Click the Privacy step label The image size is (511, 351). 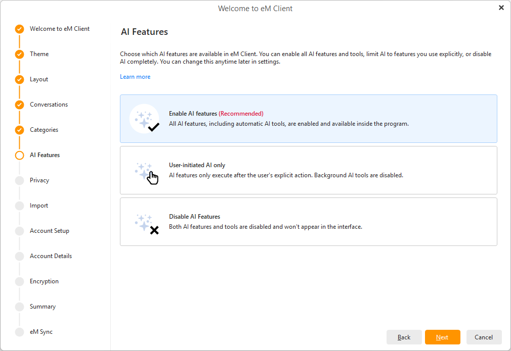(39, 180)
